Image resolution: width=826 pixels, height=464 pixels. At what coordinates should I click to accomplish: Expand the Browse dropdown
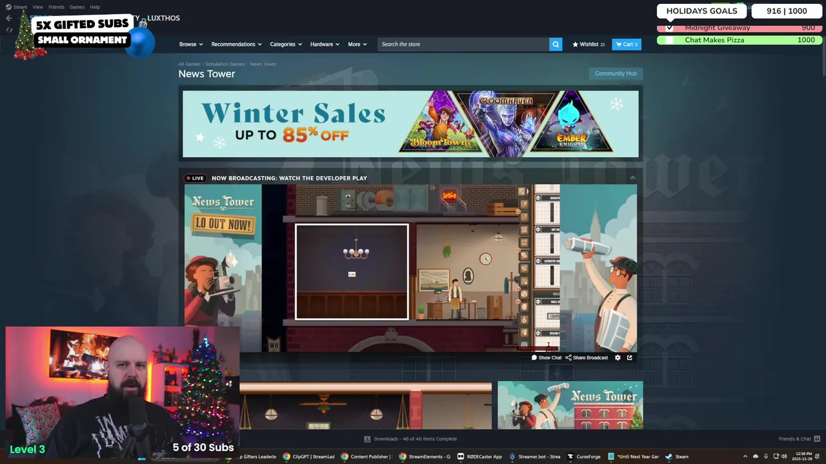point(191,44)
